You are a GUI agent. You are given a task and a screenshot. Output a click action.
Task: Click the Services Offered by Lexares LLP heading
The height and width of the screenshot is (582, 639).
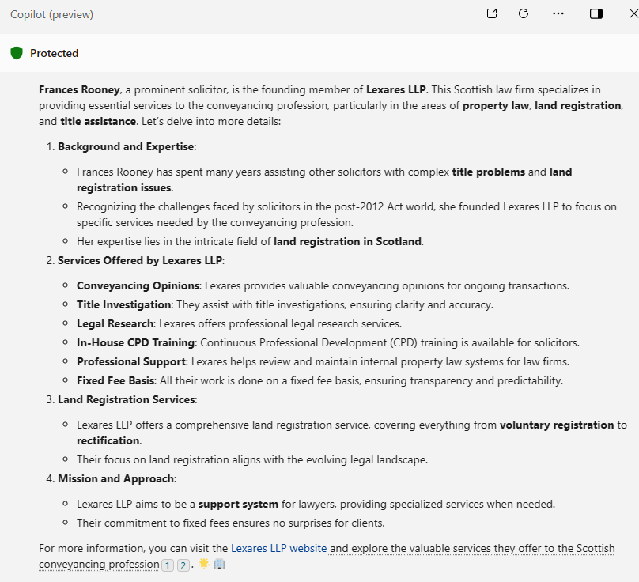140,260
